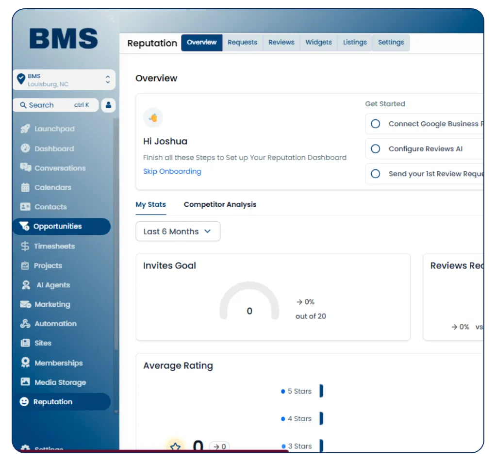Open the Reviews tab
Image resolution: width=496 pixels, height=462 pixels.
coord(281,42)
